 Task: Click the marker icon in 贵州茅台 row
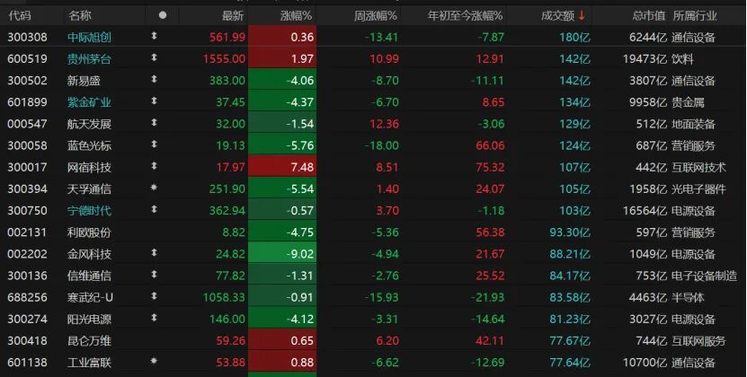point(154,58)
